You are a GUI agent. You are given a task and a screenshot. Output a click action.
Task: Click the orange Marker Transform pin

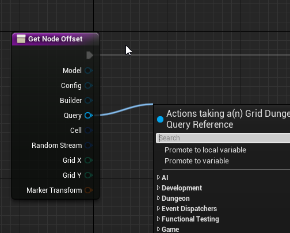pos(89,190)
